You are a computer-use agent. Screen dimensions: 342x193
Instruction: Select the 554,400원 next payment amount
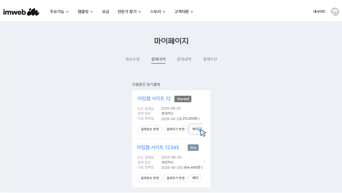(x=192, y=168)
